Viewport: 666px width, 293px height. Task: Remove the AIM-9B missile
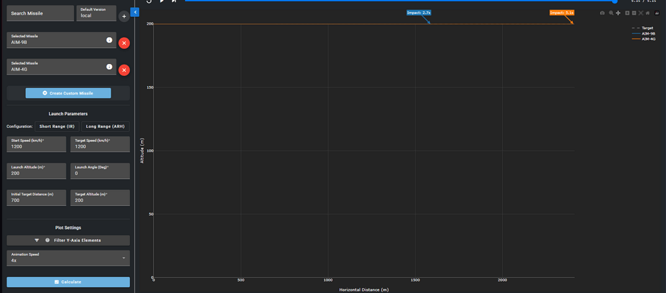pyautogui.click(x=124, y=43)
